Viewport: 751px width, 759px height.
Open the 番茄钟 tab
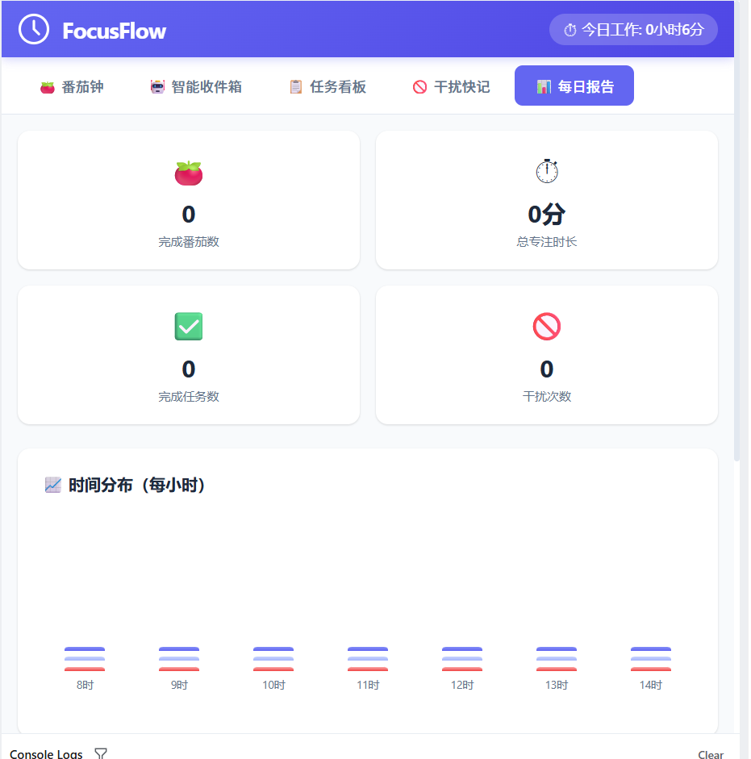click(x=72, y=86)
